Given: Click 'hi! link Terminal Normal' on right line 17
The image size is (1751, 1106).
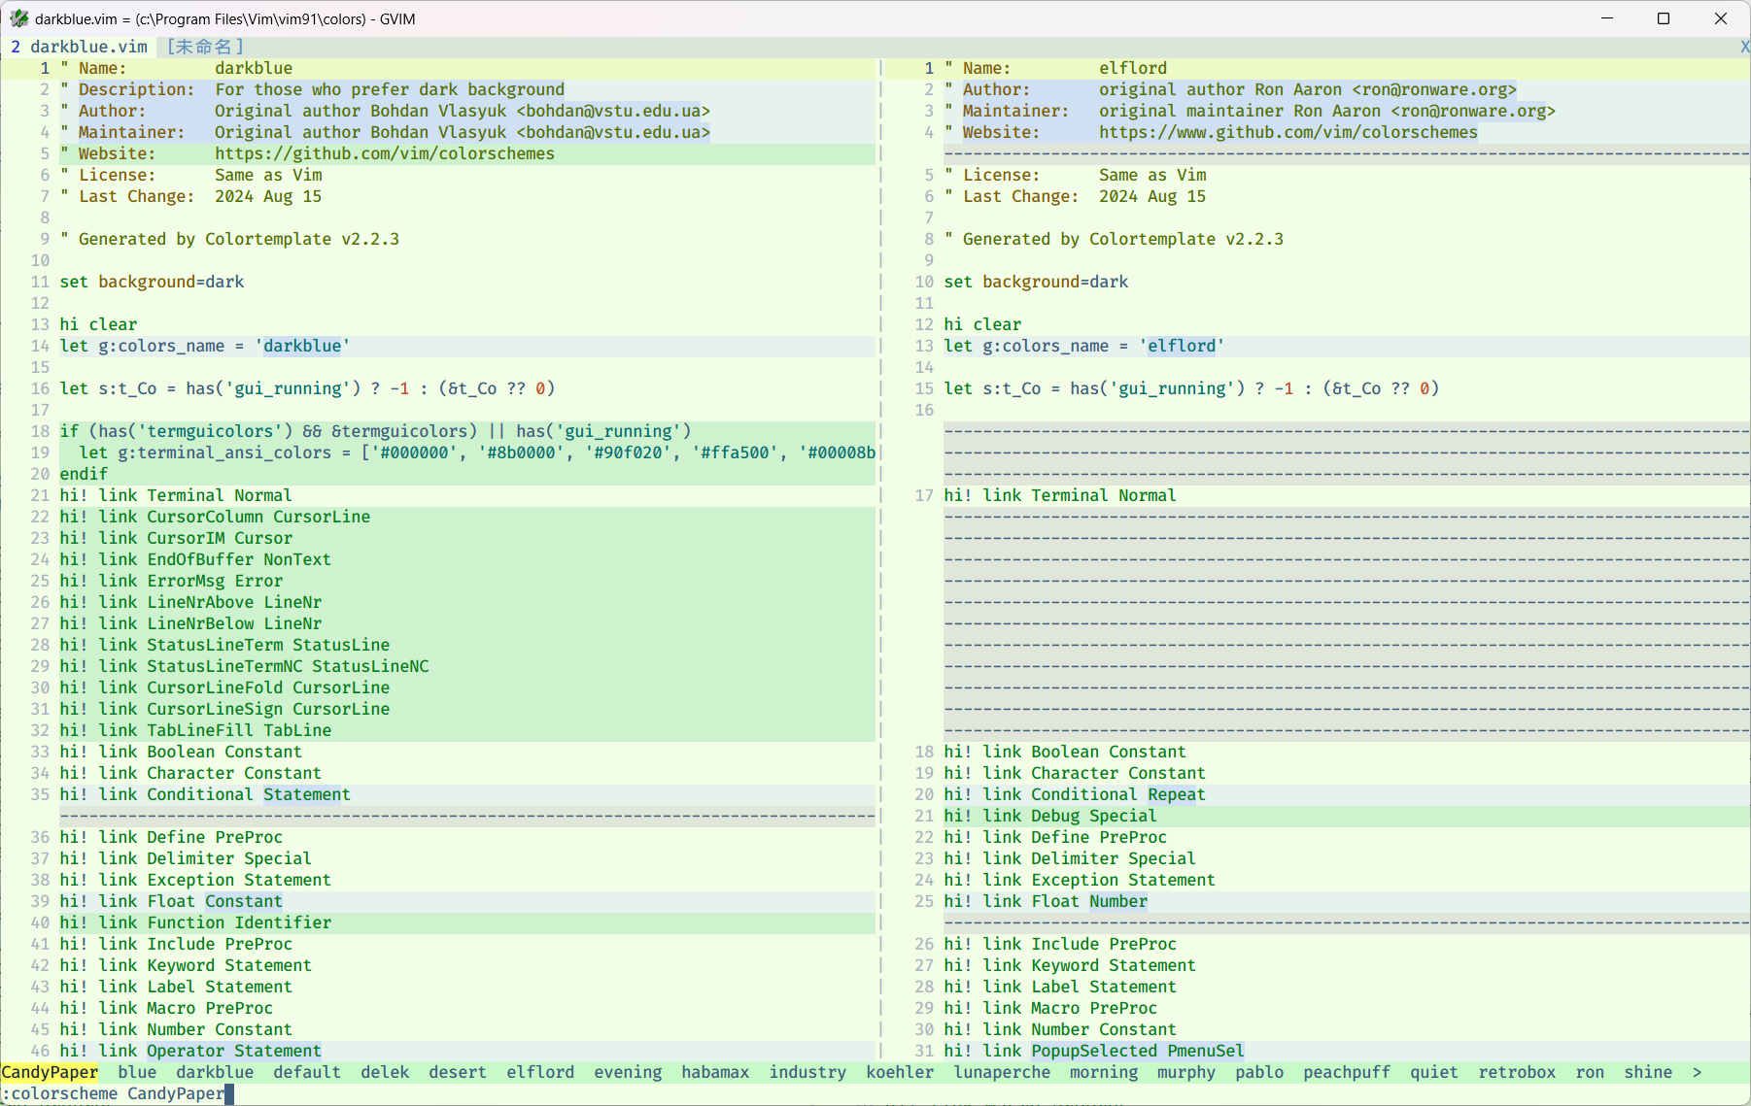Looking at the screenshot, I should [x=1060, y=495].
